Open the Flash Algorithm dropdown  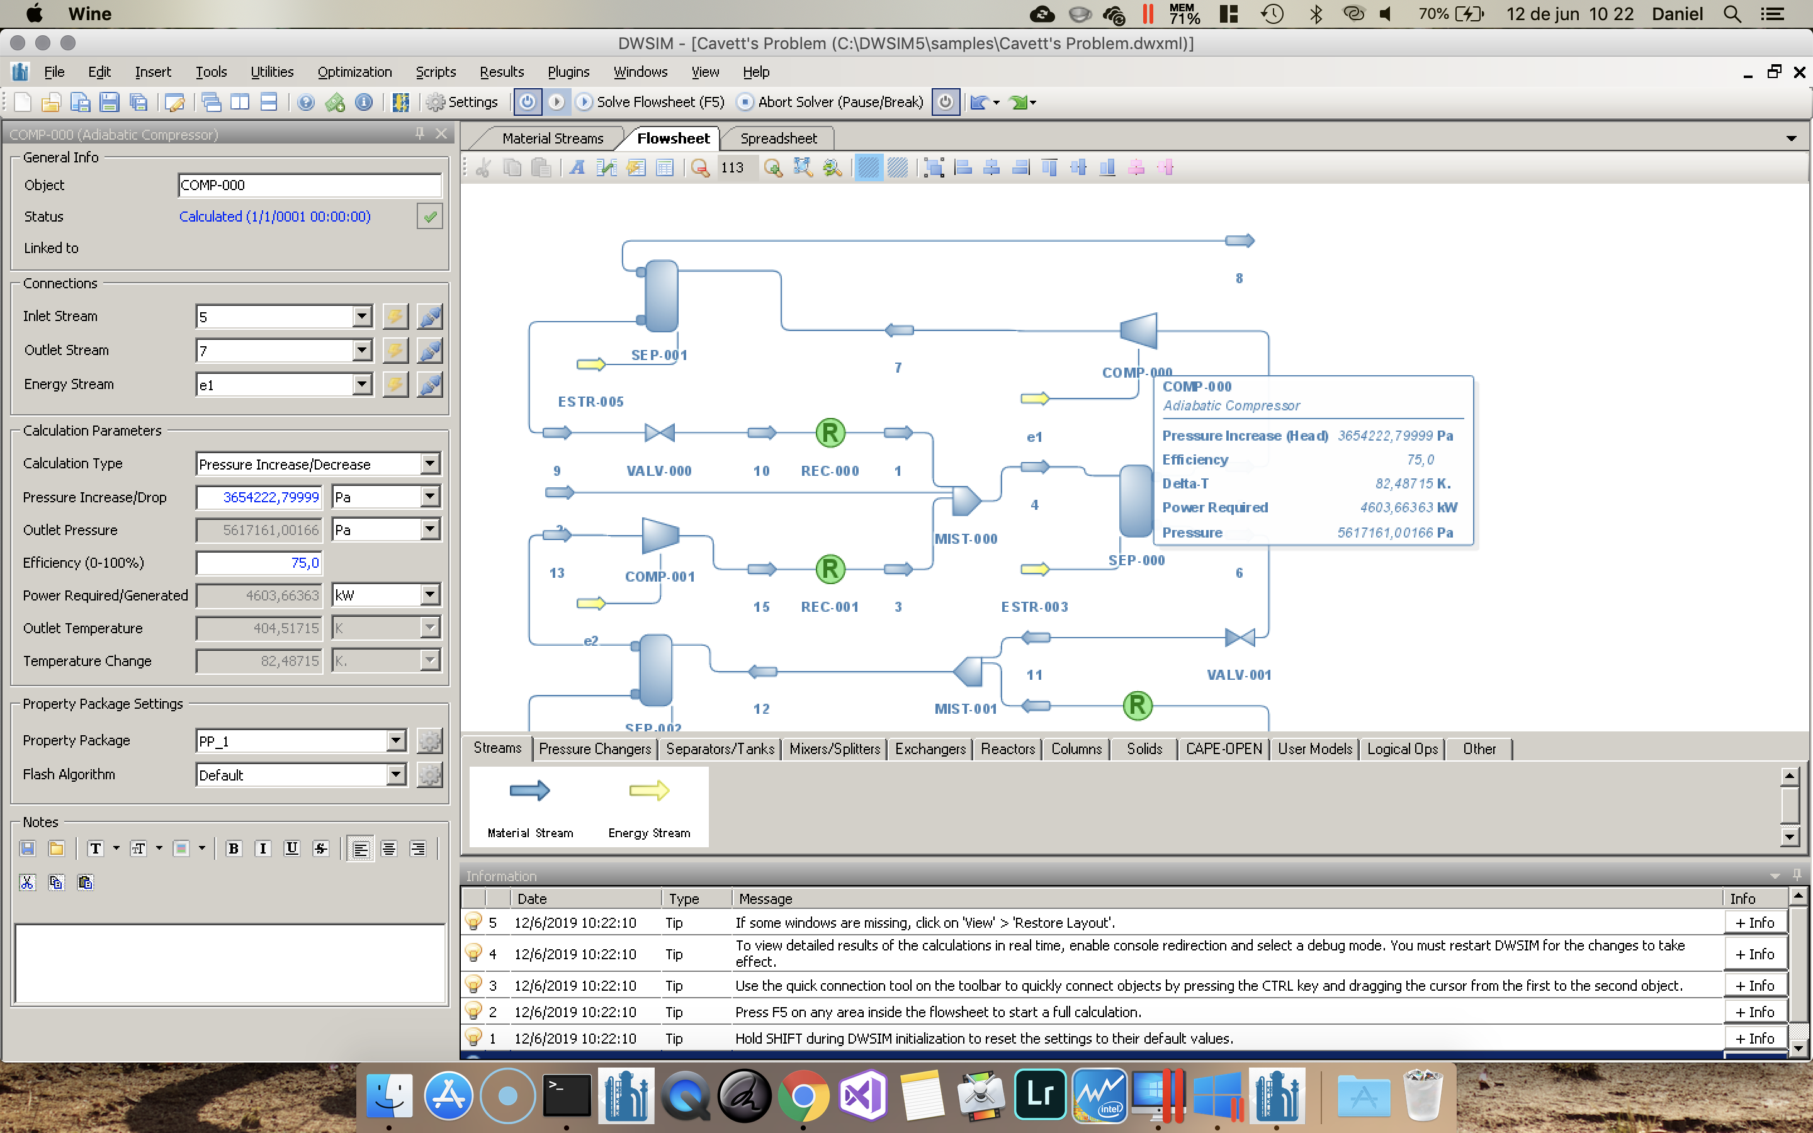397,774
